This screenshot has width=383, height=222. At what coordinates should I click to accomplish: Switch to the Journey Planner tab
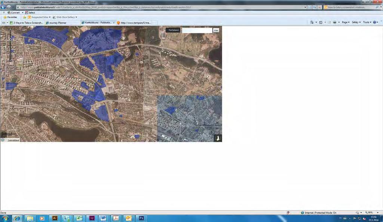(62, 23)
